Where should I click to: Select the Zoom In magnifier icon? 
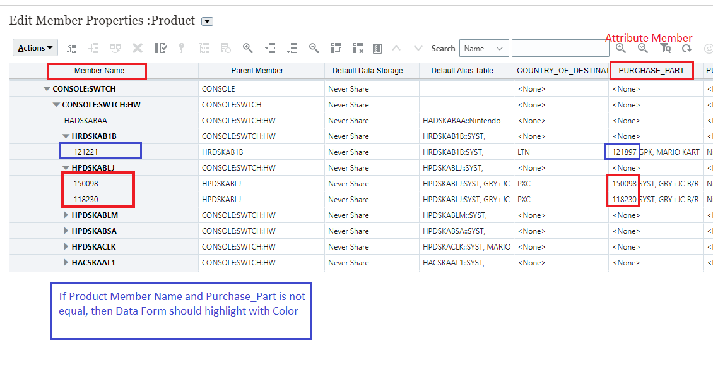(247, 48)
